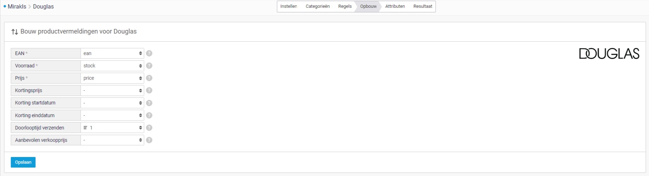This screenshot has width=649, height=176.
Task: Click the Kortingsprijs field label
Action: click(x=46, y=90)
